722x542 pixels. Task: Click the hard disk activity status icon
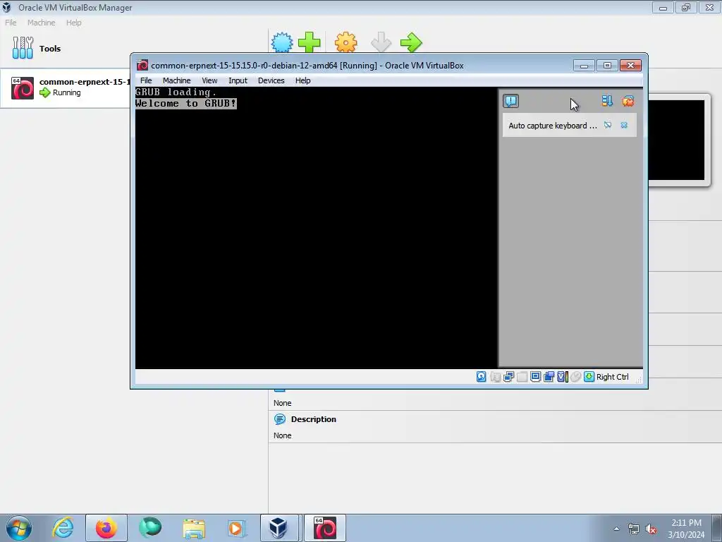[481, 377]
